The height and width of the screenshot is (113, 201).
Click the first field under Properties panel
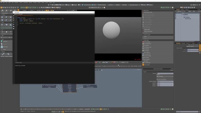[x=193, y=50]
